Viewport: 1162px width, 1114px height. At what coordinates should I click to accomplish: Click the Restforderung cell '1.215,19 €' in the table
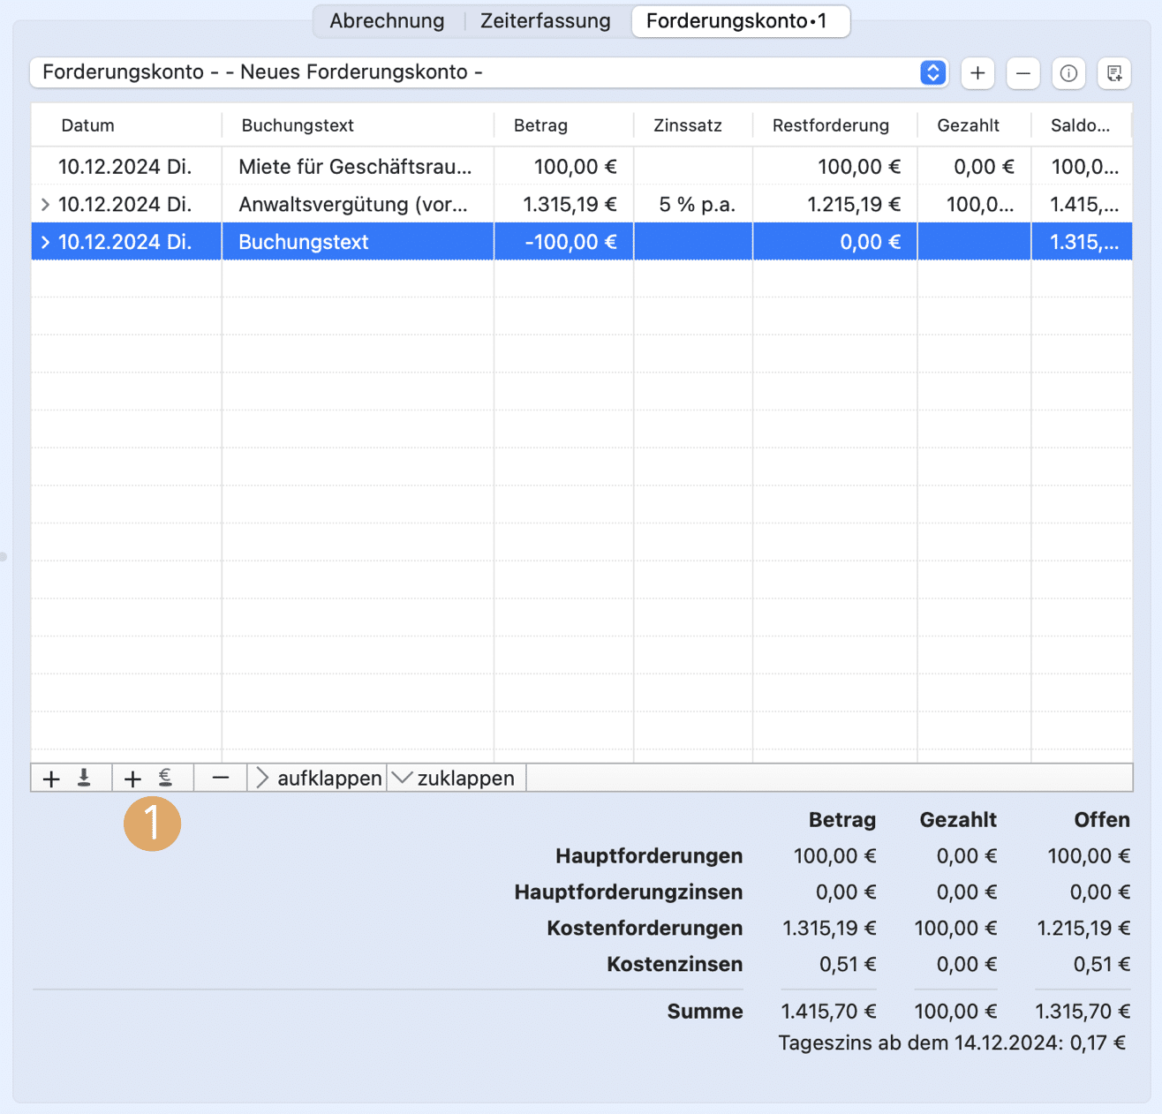pyautogui.click(x=854, y=205)
